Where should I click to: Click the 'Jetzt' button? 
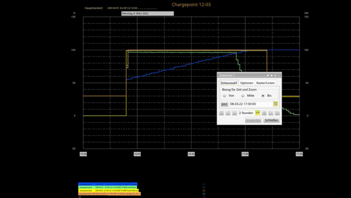(224, 104)
